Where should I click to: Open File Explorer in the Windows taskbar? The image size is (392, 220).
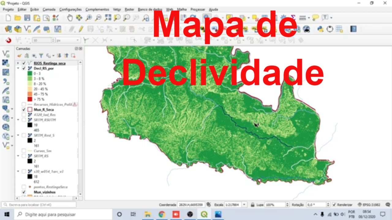coord(148,214)
